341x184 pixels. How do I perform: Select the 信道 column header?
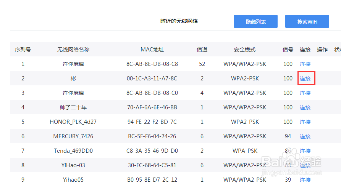pyautogui.click(x=202, y=50)
